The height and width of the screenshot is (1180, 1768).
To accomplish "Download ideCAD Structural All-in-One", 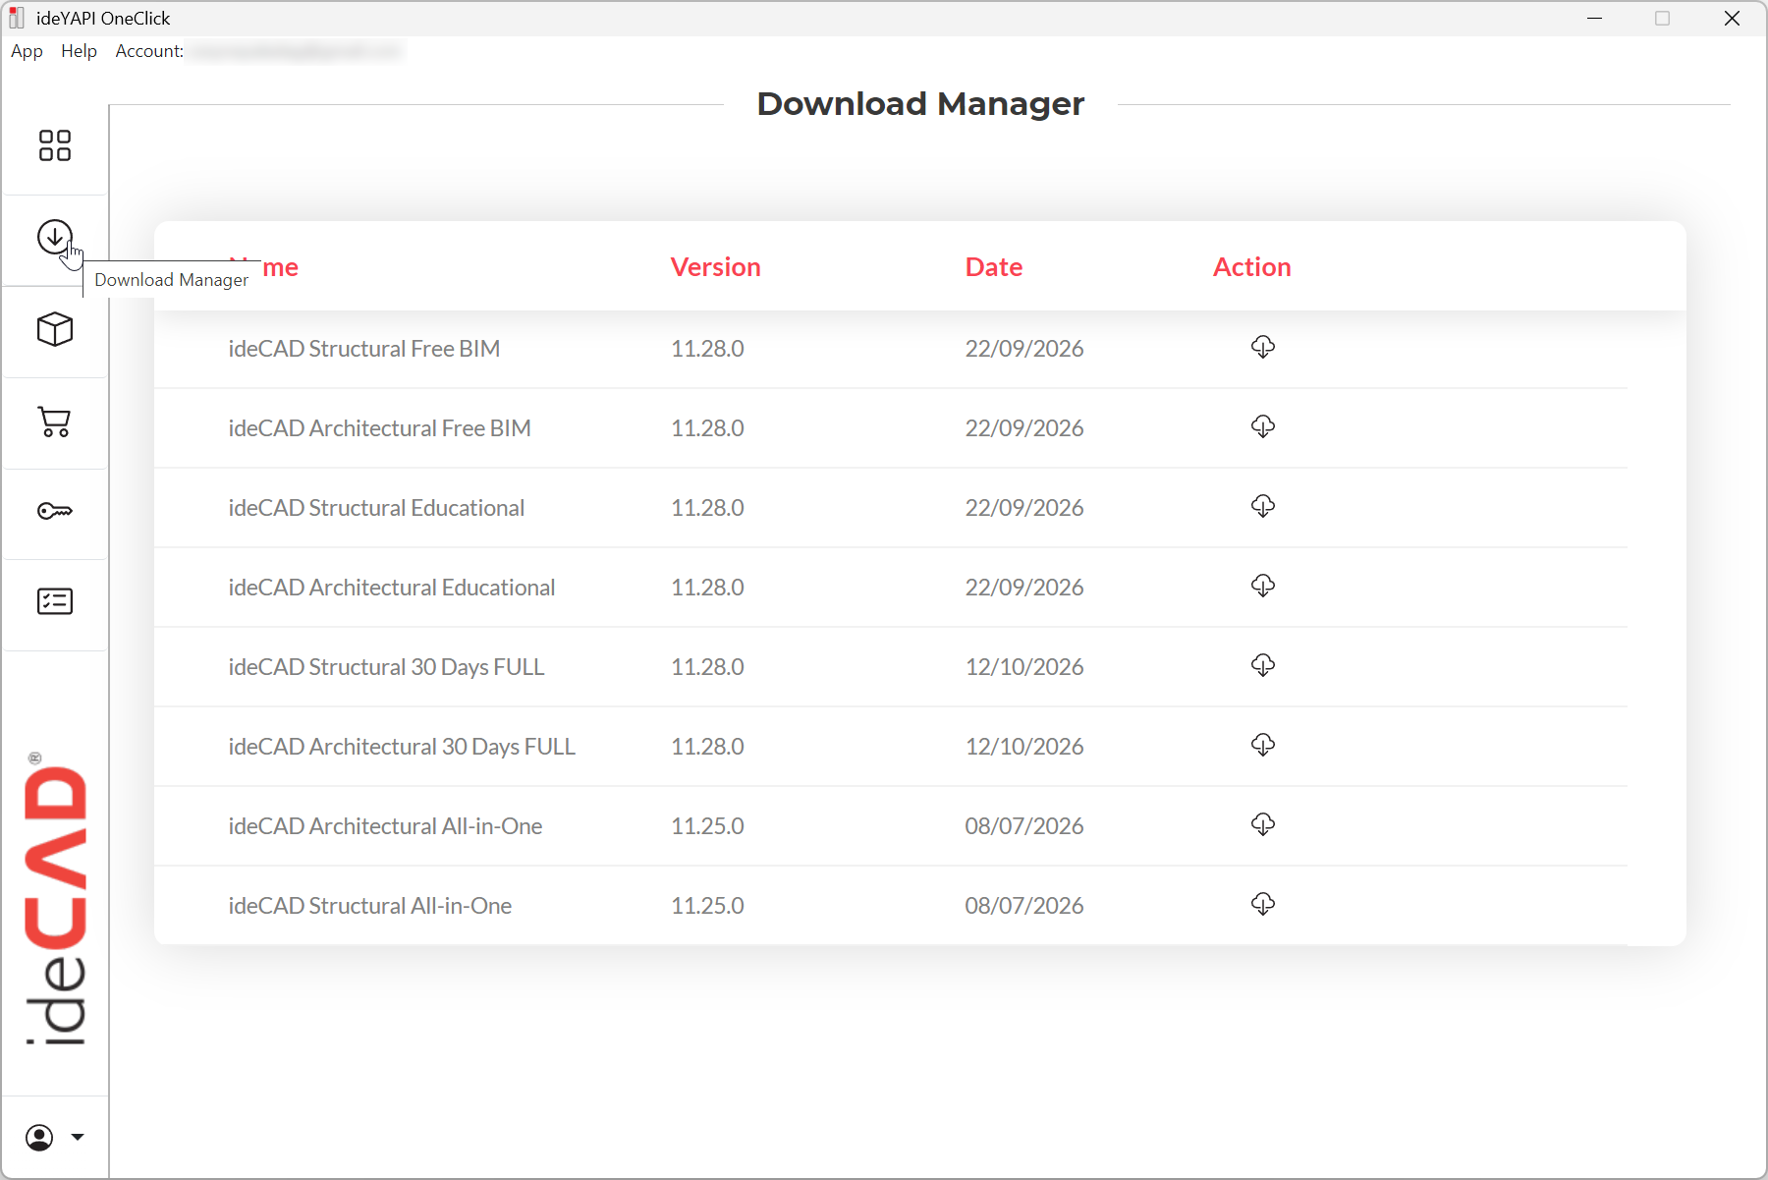I will pyautogui.click(x=1263, y=904).
